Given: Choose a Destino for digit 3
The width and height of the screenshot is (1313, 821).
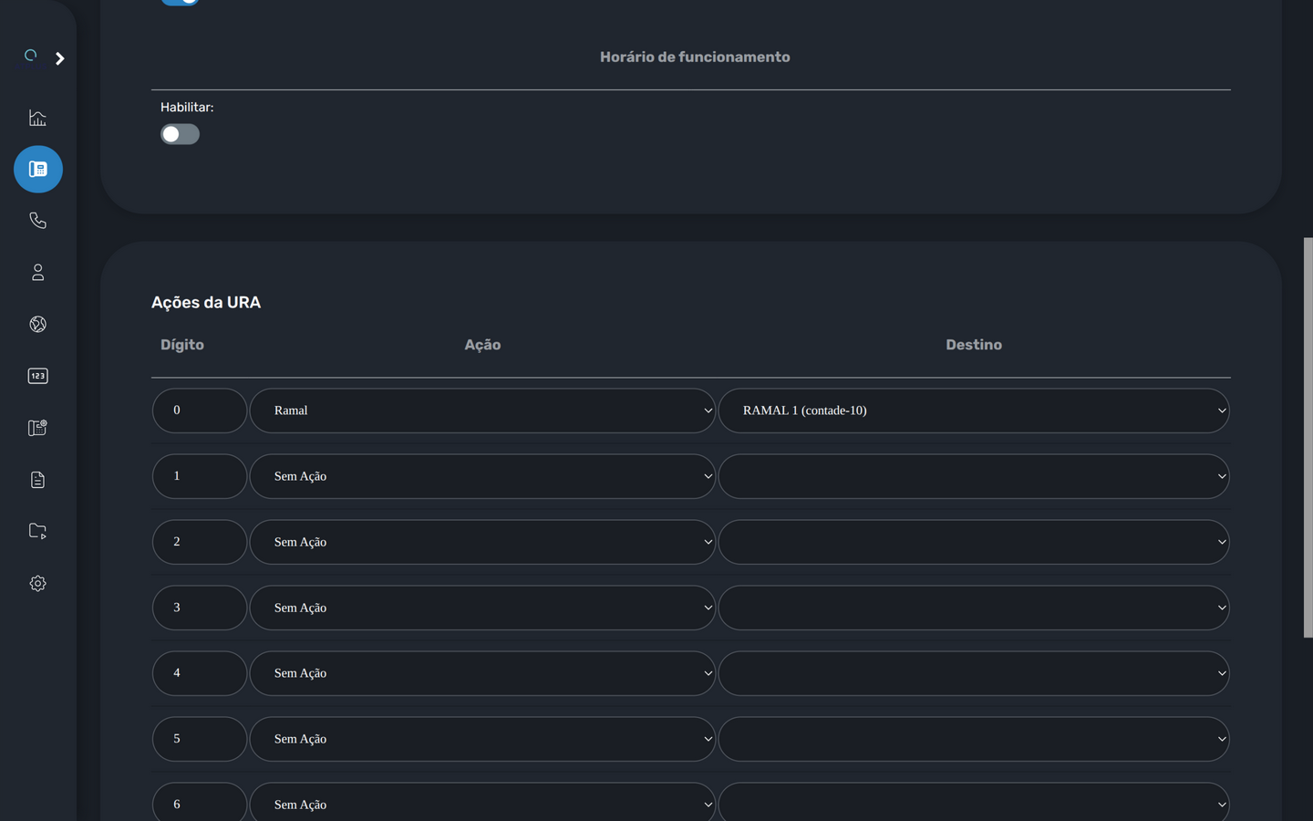Looking at the screenshot, I should click(974, 608).
